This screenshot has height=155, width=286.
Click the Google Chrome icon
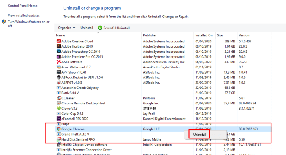(58, 129)
